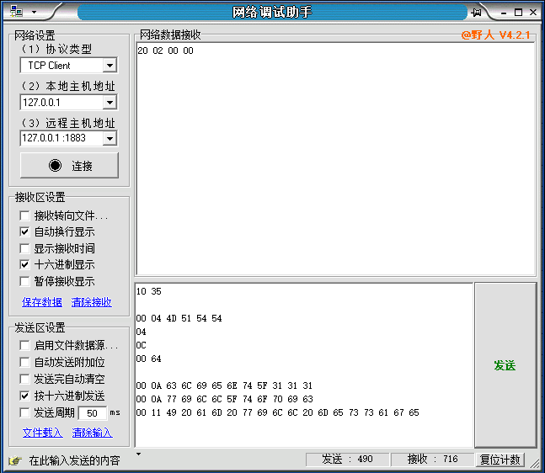Uncheck 自动换行显示 checkbox
Viewport: 545px width, 473px height.
[x=24, y=231]
